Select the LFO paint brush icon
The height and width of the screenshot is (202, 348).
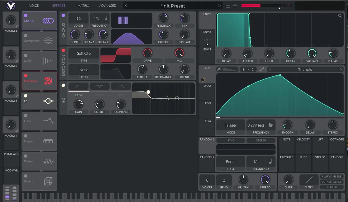[x=219, y=69]
